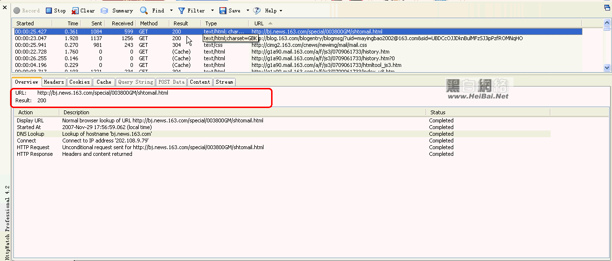
Task: Sort requests by Time column
Action: click(x=66, y=23)
